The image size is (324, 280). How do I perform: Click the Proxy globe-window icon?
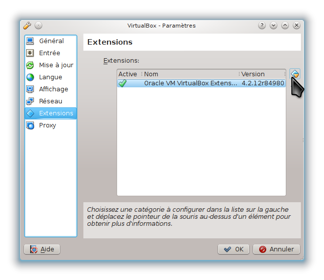click(30, 125)
